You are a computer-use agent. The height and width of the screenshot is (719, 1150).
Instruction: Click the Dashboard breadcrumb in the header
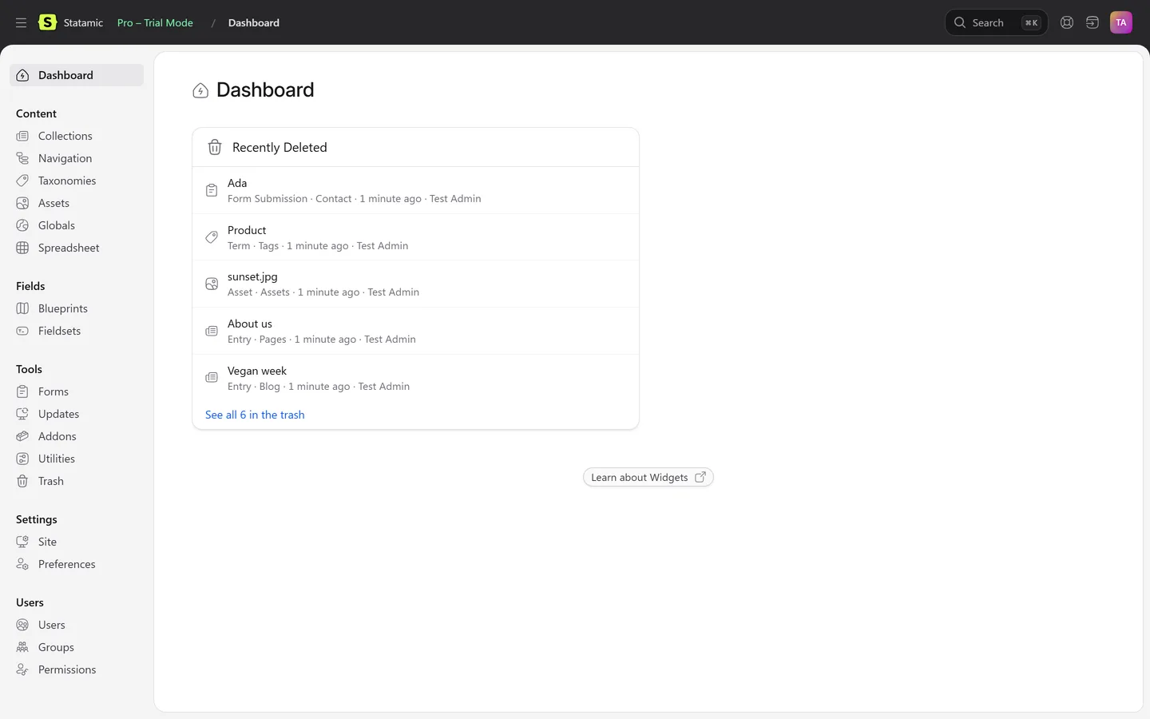coord(254,22)
